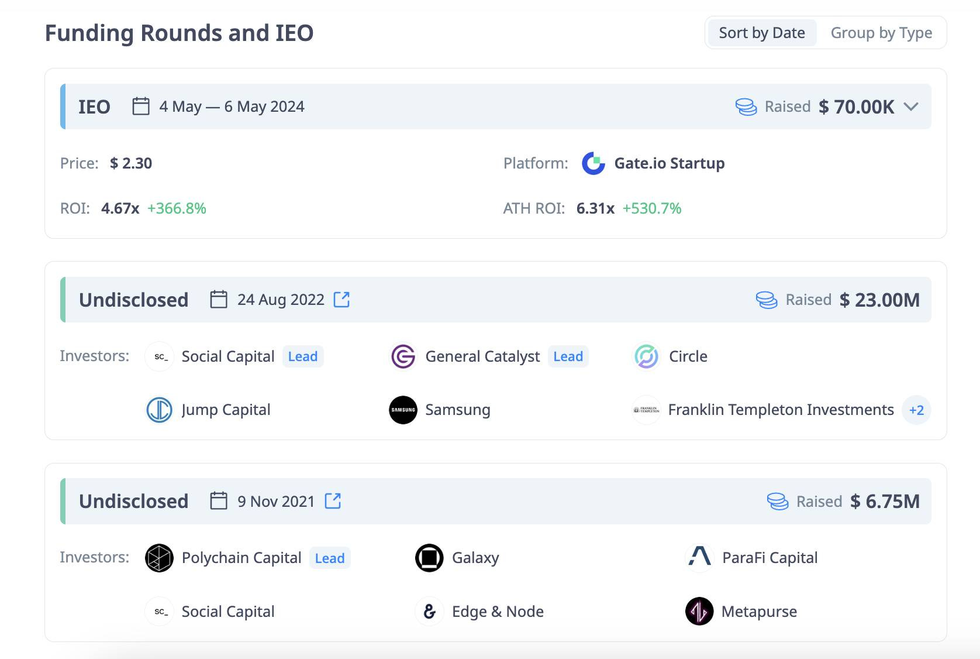Click the calendar icon beside 9 Nov 2021
The image size is (980, 659).
click(x=219, y=501)
